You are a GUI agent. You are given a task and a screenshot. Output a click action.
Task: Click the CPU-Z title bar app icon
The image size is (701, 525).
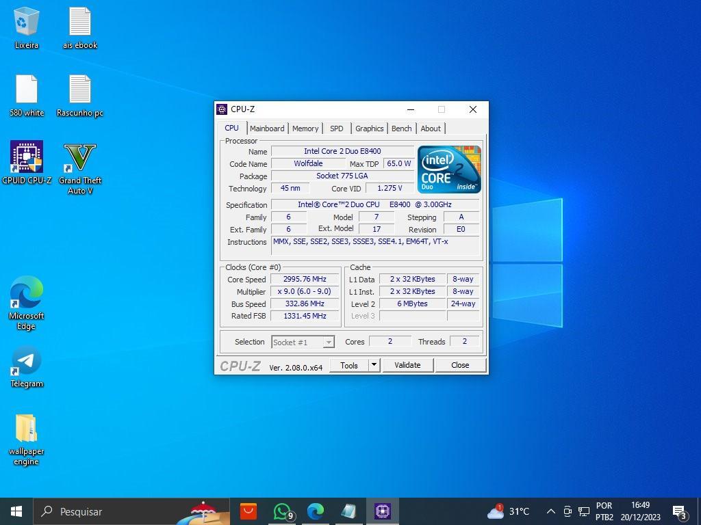click(221, 109)
